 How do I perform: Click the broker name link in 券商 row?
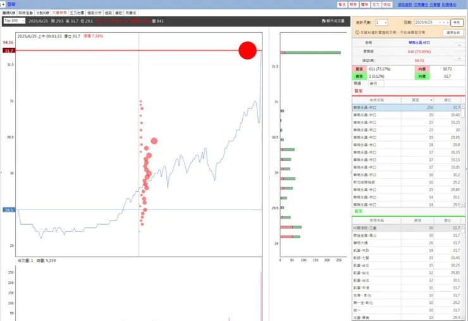tap(419, 43)
